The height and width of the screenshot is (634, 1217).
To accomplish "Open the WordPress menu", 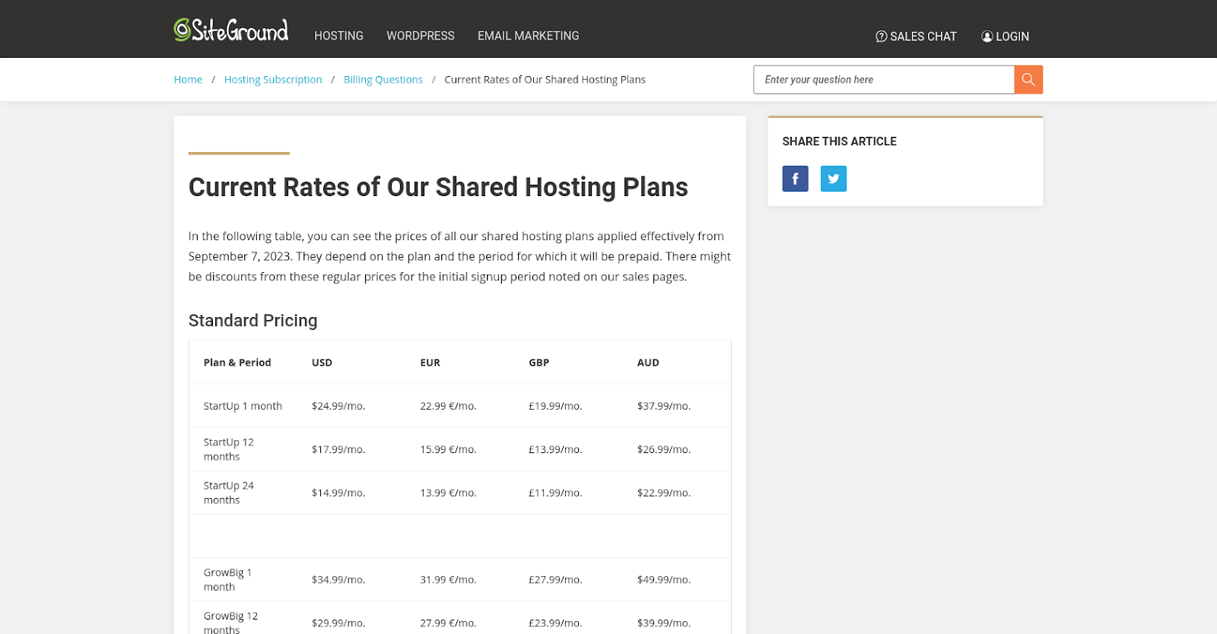I will pyautogui.click(x=421, y=36).
